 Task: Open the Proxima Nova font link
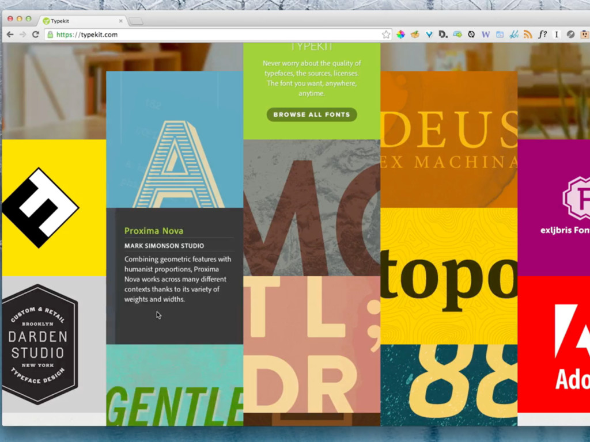click(154, 231)
